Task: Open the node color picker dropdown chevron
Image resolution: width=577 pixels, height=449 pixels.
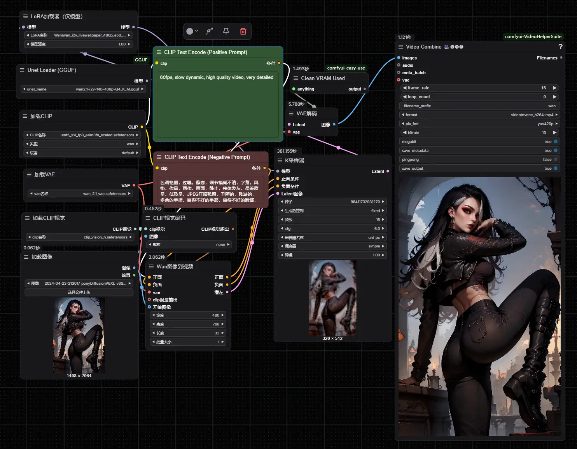Action: pos(197,31)
